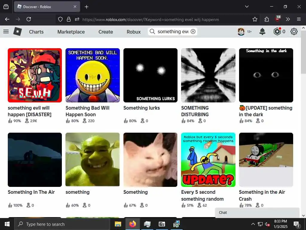Clear the search field with X icon
306x230 pixels.
(193, 31)
